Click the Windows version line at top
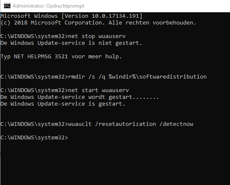This screenshot has width=230, height=185. (71, 16)
